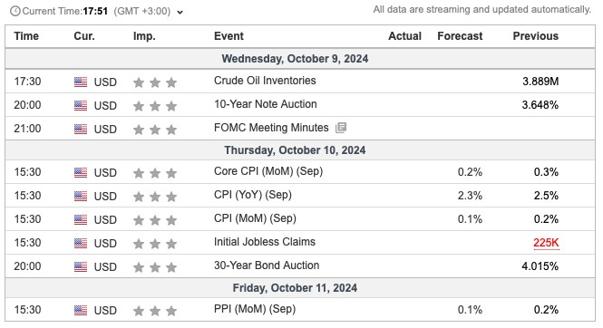
Task: Click the red 225K previous value
Action: (546, 243)
